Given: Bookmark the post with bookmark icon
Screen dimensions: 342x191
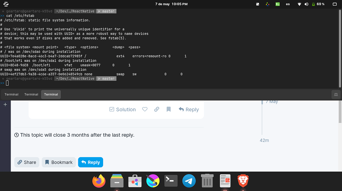Looking at the screenshot, I should [169, 109].
